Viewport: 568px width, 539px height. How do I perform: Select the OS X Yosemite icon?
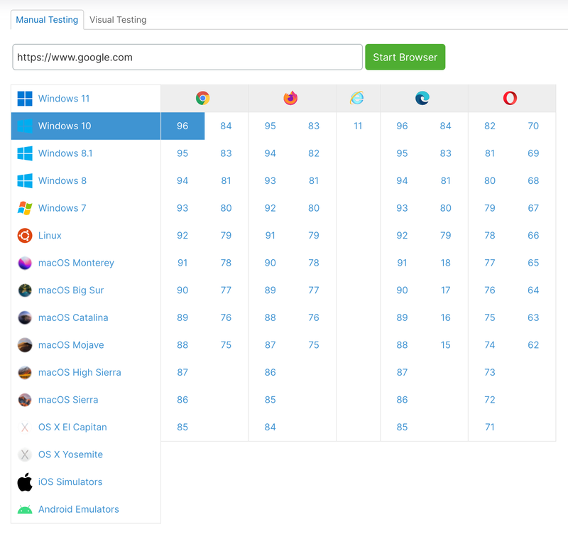coord(25,454)
